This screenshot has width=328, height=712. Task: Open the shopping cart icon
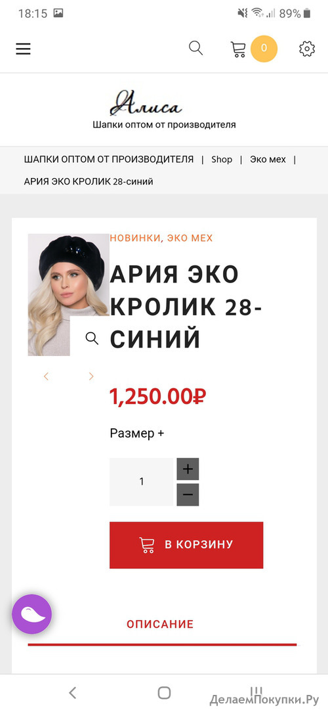point(238,49)
